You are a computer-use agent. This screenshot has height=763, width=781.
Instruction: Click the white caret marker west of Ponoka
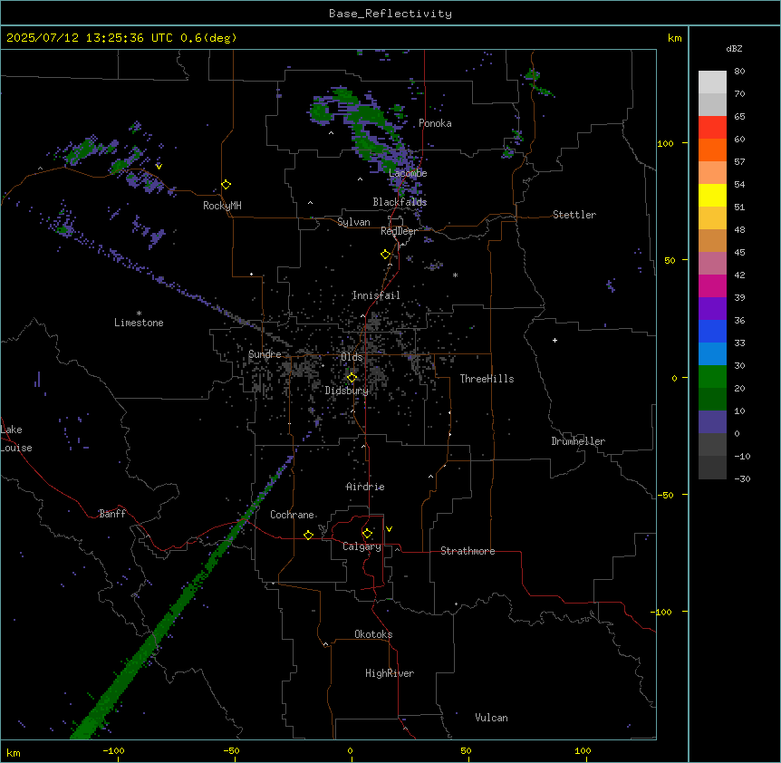point(332,133)
